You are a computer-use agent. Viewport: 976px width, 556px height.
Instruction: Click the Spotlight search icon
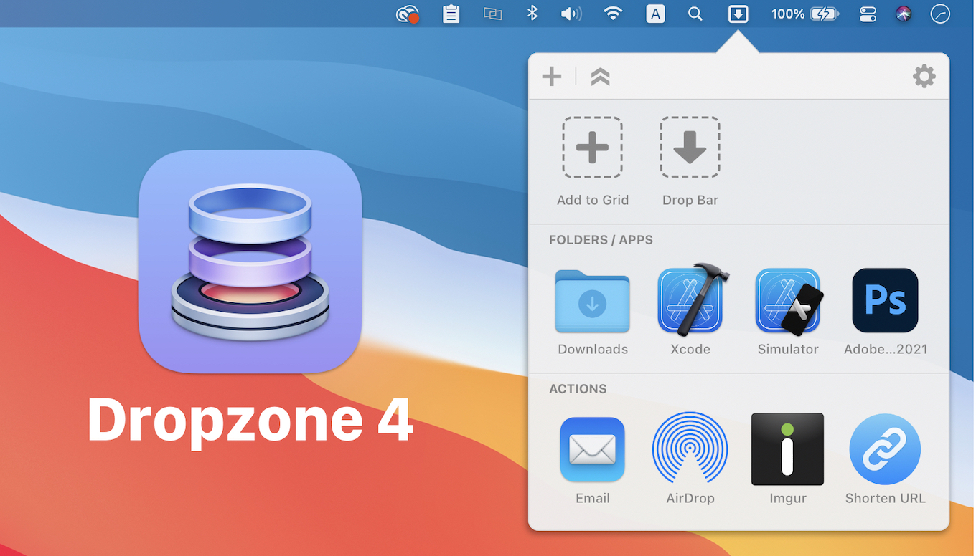pos(695,14)
